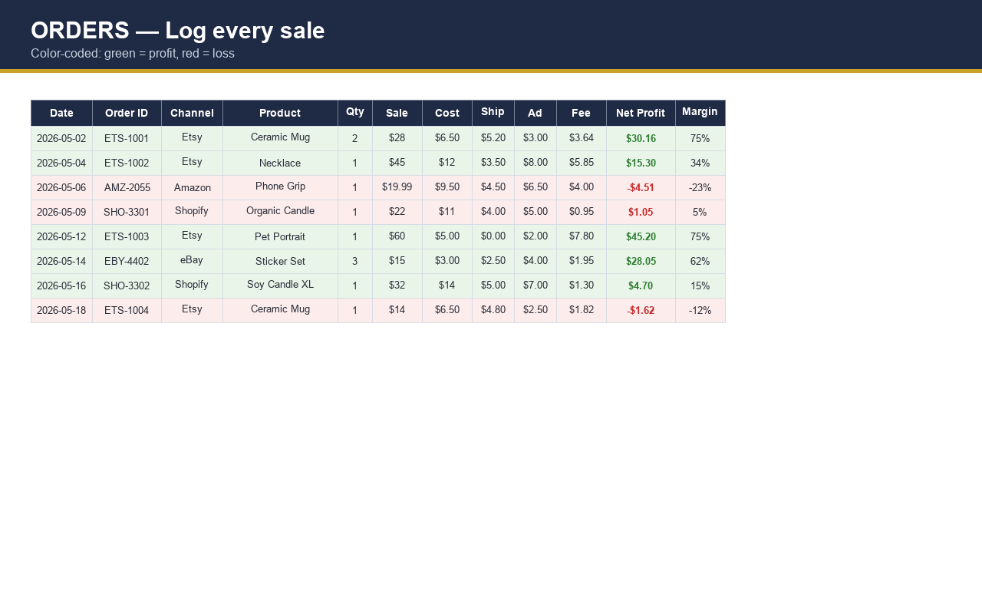The image size is (982, 614).
Task: Click the Organic Candle product cell
Action: (x=280, y=213)
